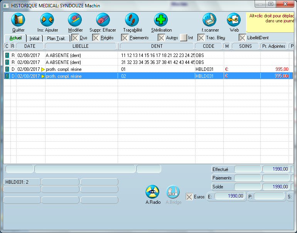Open the Web icon
This screenshot has height=233, width=297.
(x=234, y=20)
